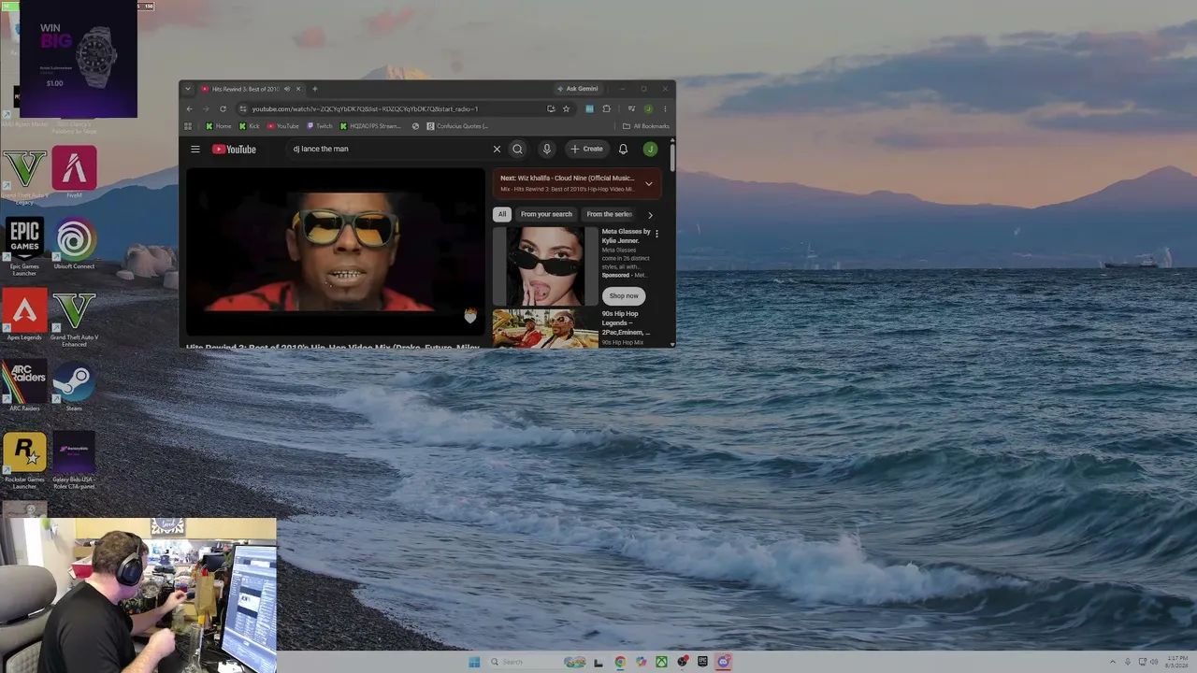This screenshot has height=673, width=1197.
Task: Open the Meta Glasses ad thumbnail
Action: (x=545, y=266)
